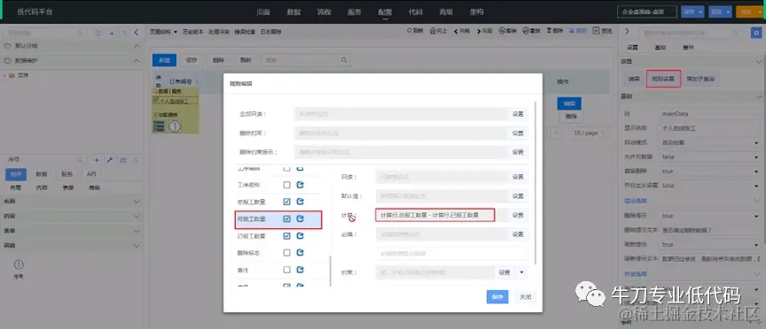This screenshot has width=766, height=329.
Task: Open the 服务 top menu
Action: click(354, 12)
